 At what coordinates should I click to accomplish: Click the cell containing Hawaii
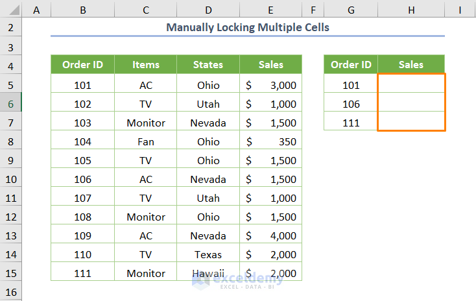[x=208, y=273]
